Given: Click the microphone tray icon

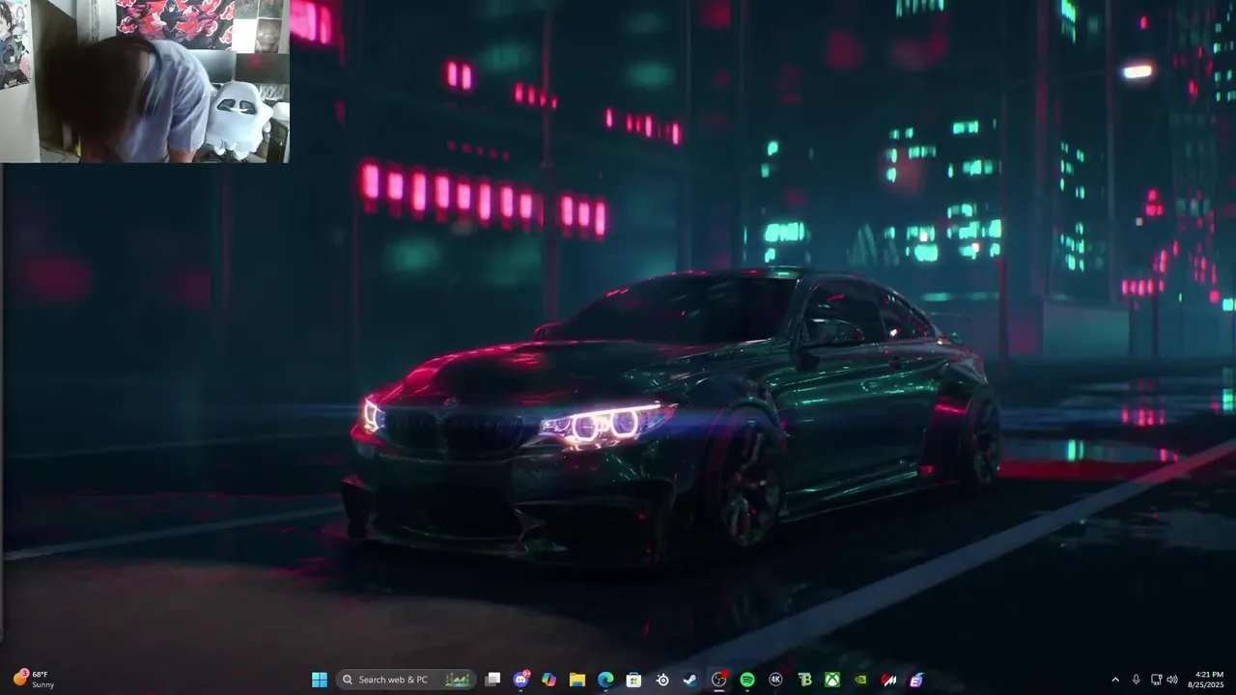Looking at the screenshot, I should [1136, 680].
